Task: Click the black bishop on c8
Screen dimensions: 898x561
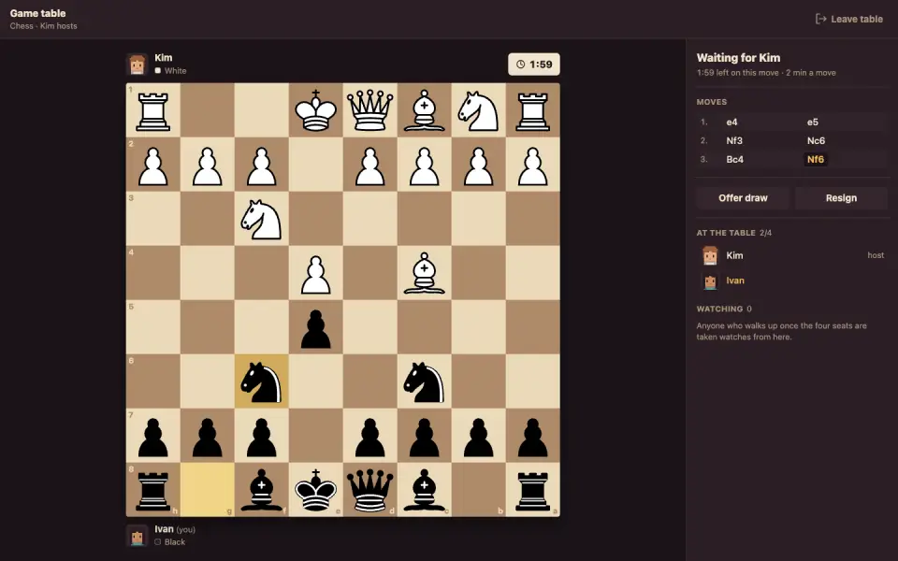Action: coord(425,490)
